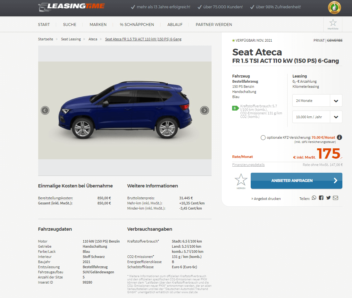Show next car image arrow
This screenshot has width=352, height=298.
205,111
